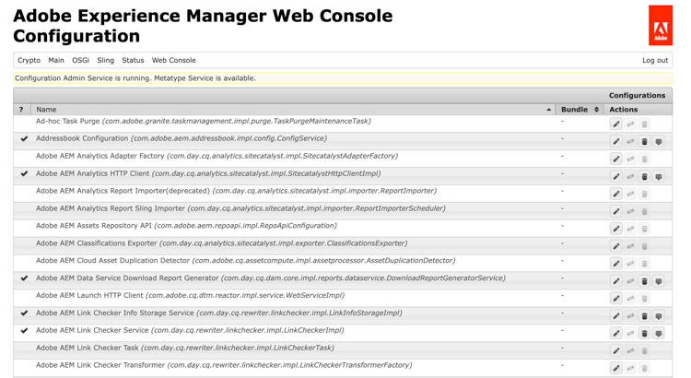
Task: Open info bubble for Link Checker Info Storage
Action: [659, 316]
